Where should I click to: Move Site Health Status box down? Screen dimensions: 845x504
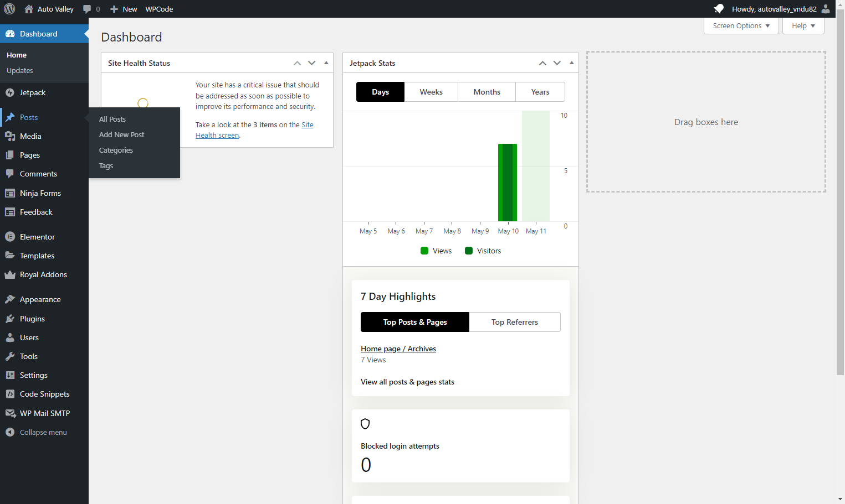click(x=312, y=63)
